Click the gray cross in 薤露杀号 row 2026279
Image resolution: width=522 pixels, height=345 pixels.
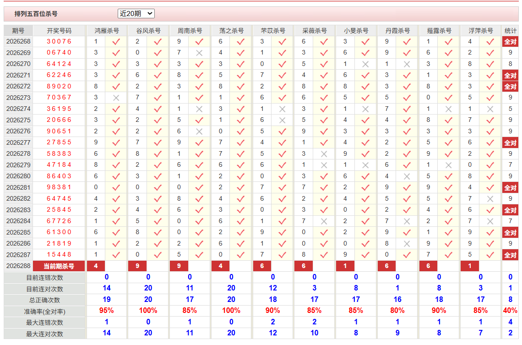[x=448, y=165]
